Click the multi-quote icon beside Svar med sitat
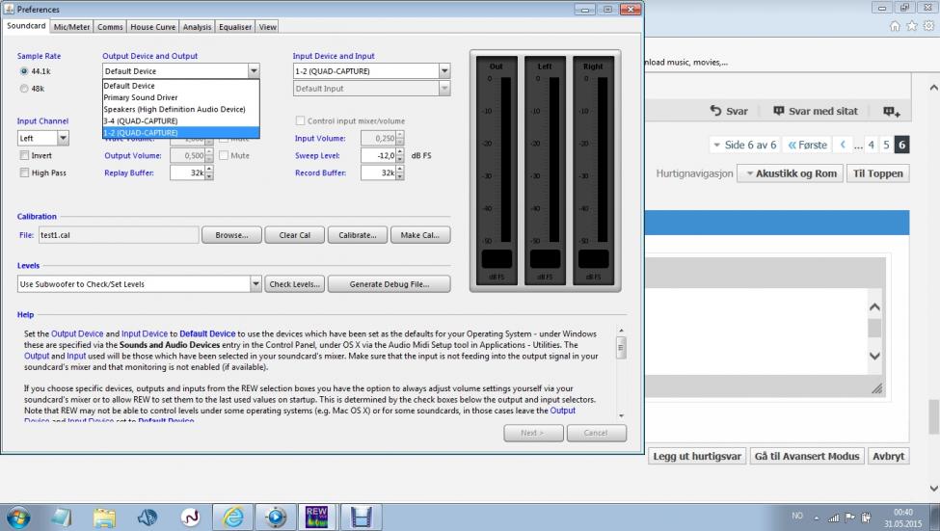Screen dimensions: 940x531 tap(892, 111)
